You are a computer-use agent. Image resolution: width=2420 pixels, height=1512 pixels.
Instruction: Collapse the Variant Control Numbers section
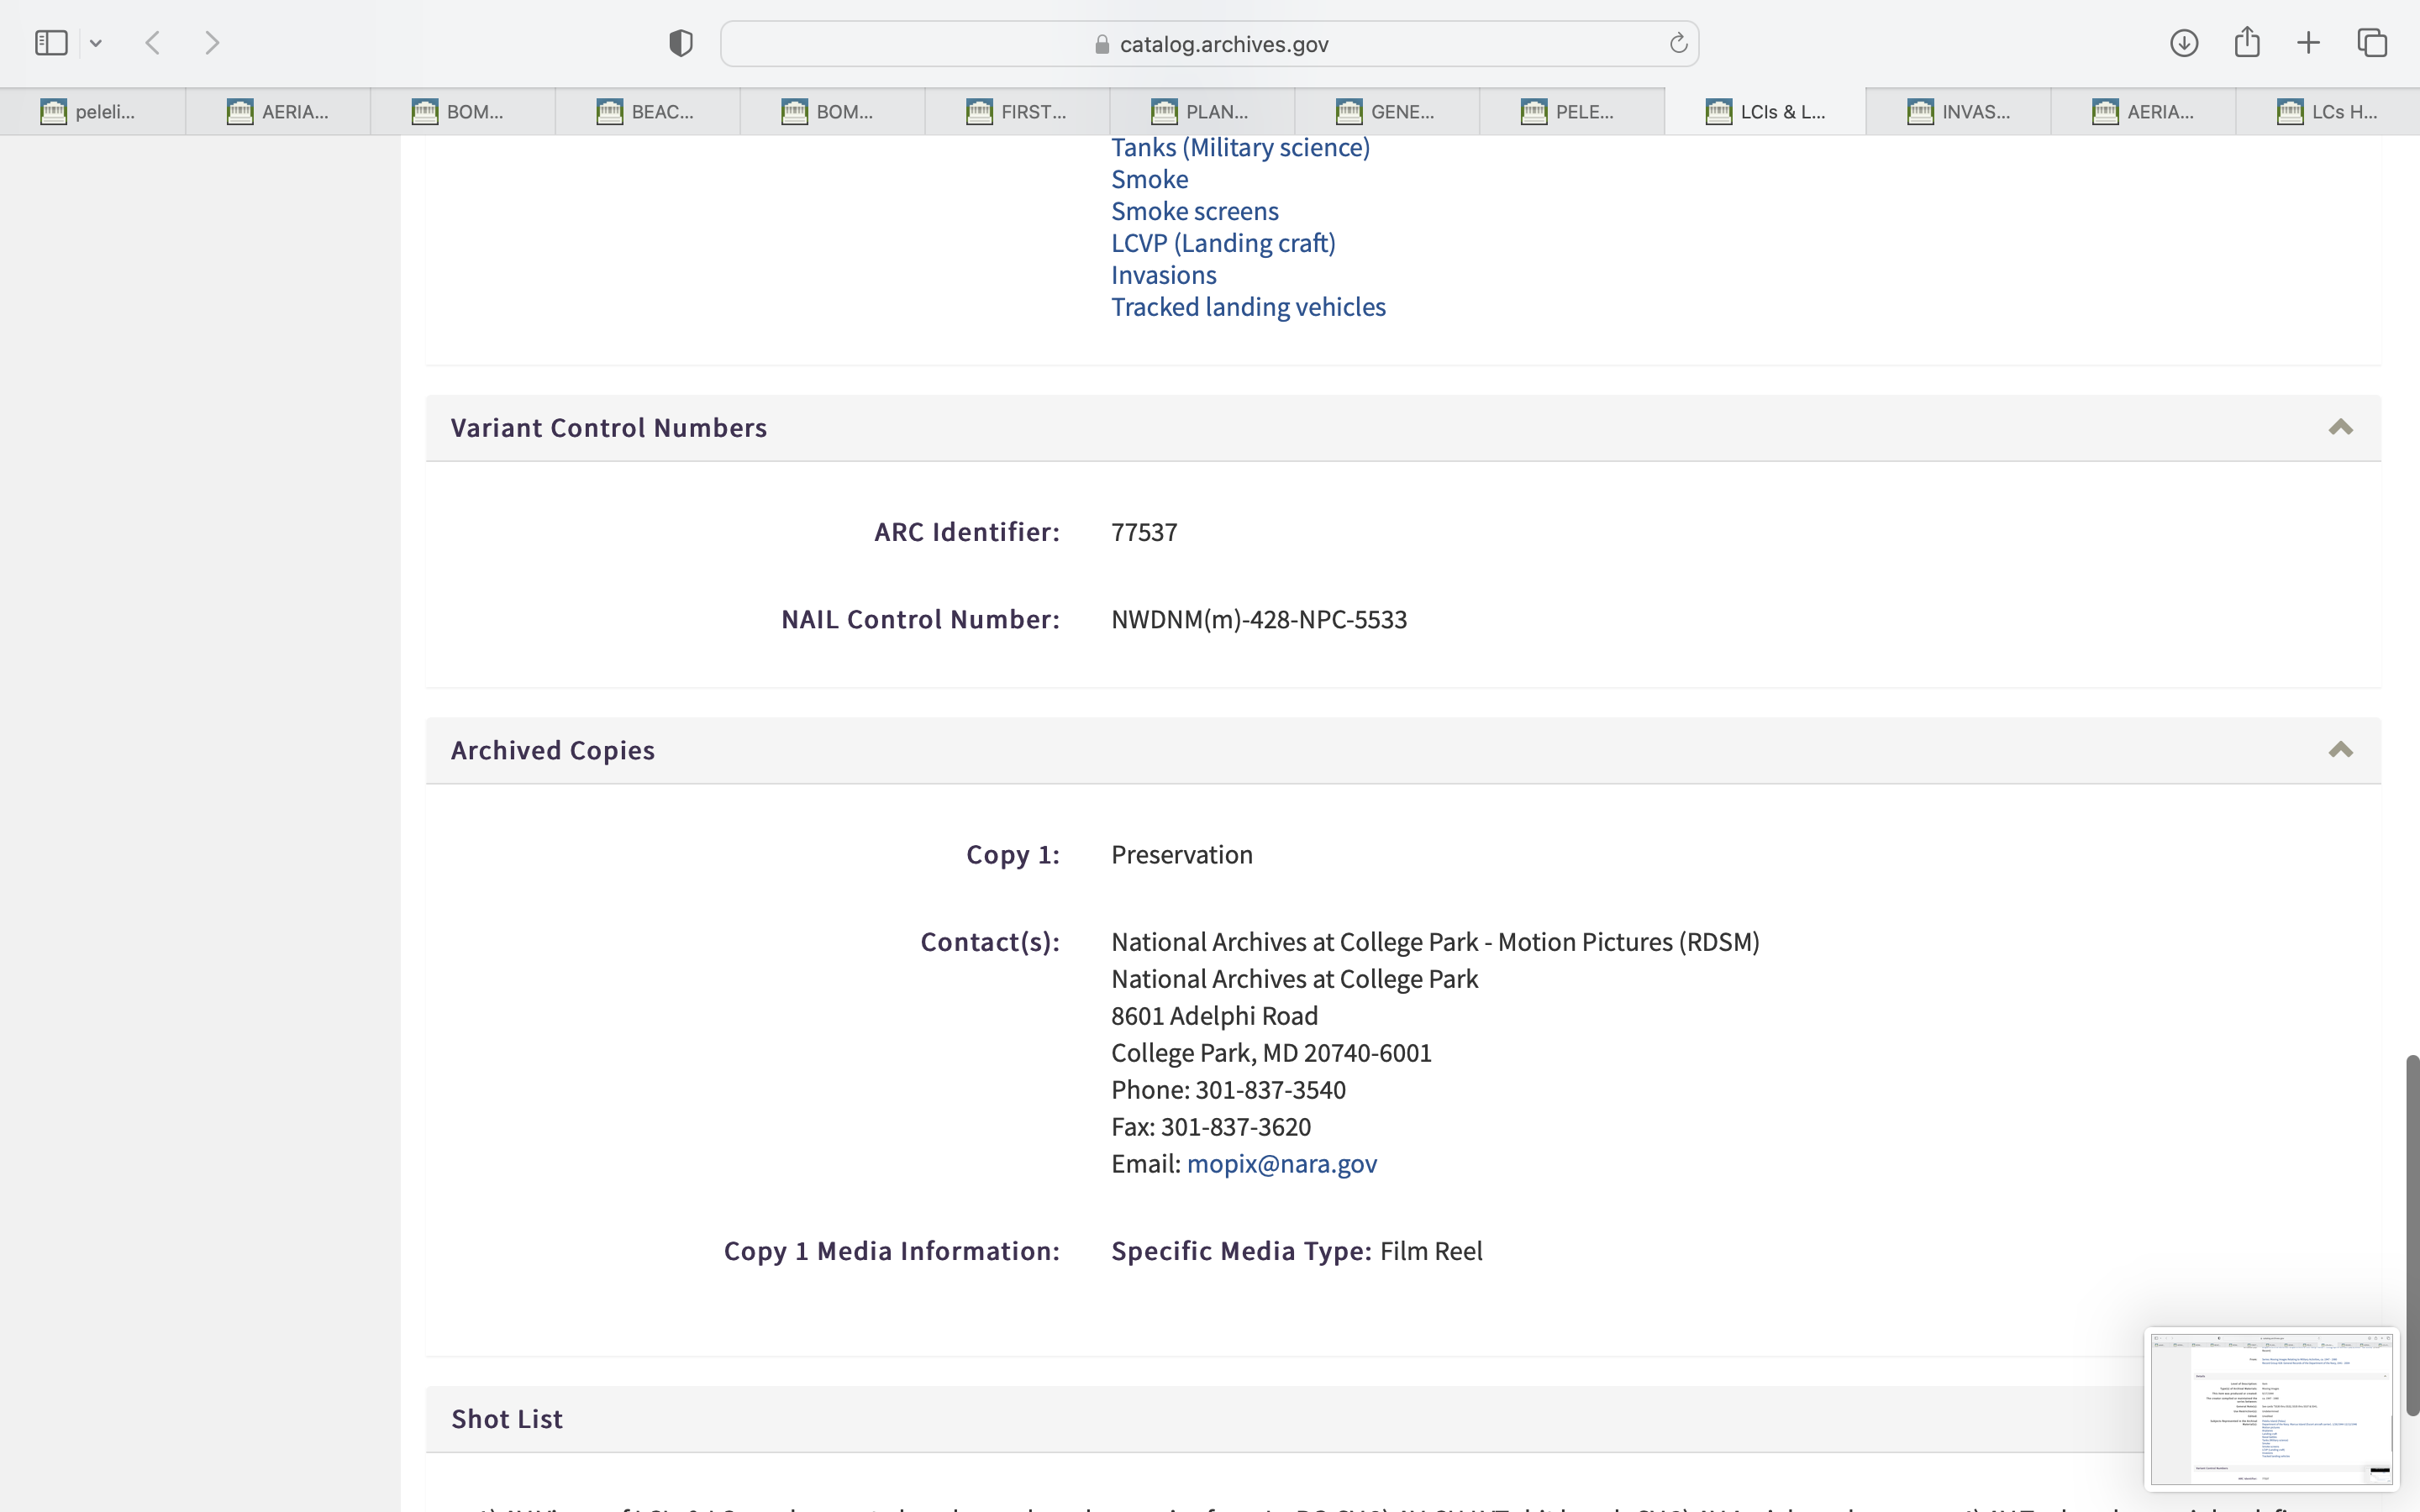click(x=2340, y=428)
